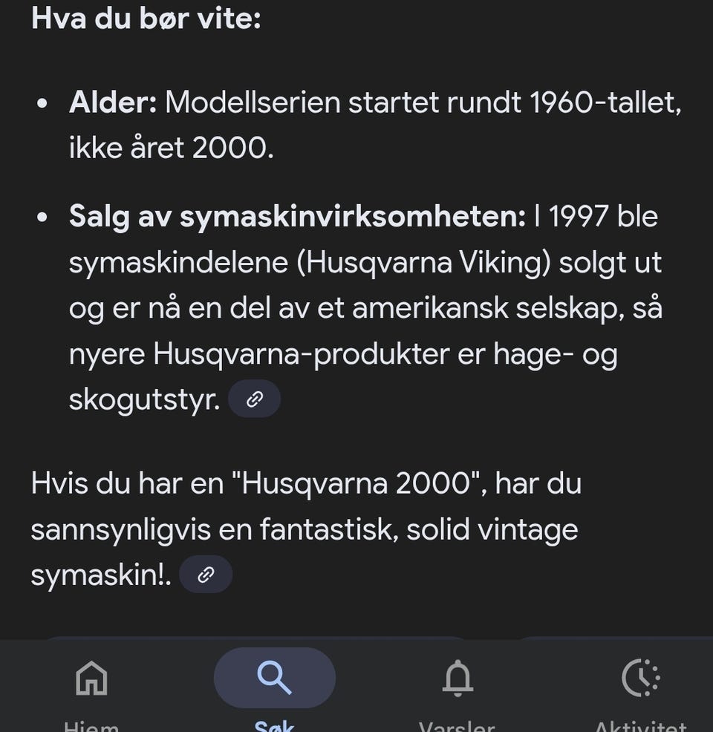This screenshot has width=713, height=732.
Task: Tap the 'Hva du bør vite:' heading
Action: (146, 18)
